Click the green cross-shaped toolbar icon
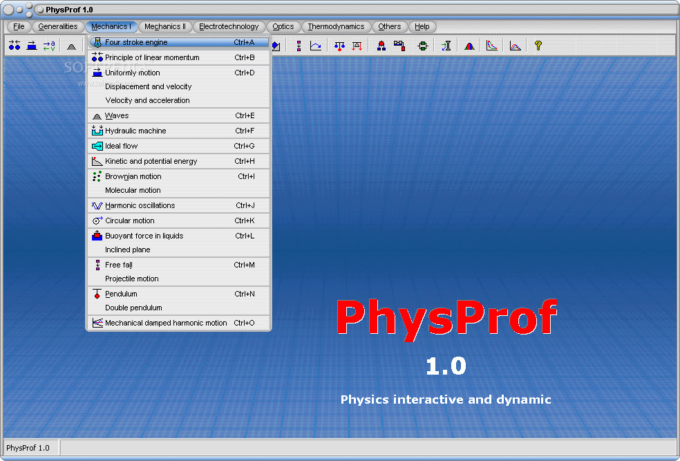 point(423,46)
